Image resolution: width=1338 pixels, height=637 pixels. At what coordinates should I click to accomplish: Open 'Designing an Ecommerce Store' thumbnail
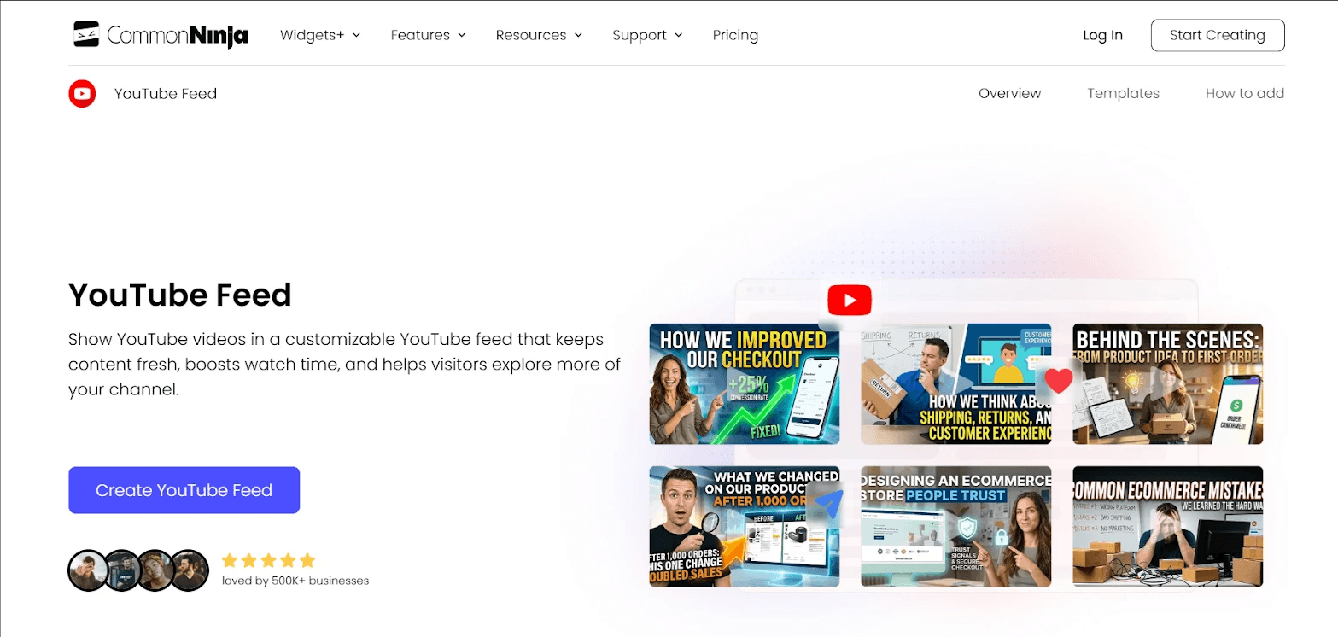click(955, 526)
